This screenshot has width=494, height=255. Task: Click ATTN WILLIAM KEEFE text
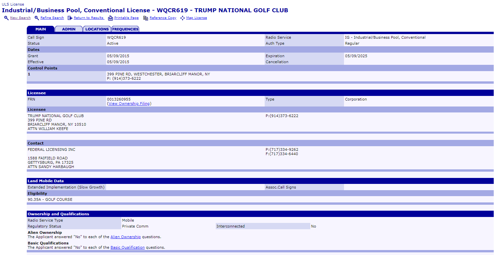[48, 129]
